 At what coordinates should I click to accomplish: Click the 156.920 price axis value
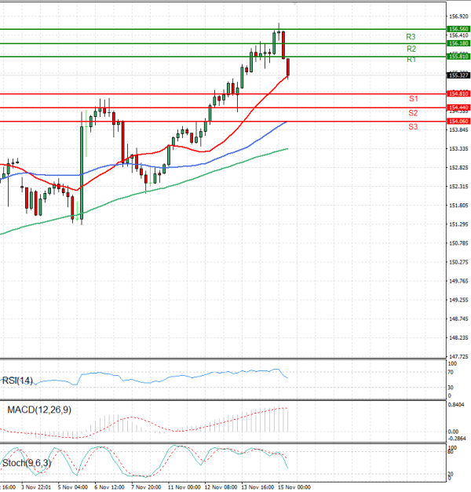(458, 16)
